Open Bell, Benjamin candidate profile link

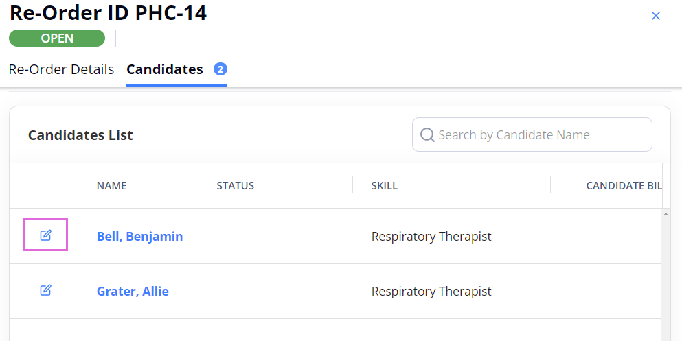(x=139, y=236)
